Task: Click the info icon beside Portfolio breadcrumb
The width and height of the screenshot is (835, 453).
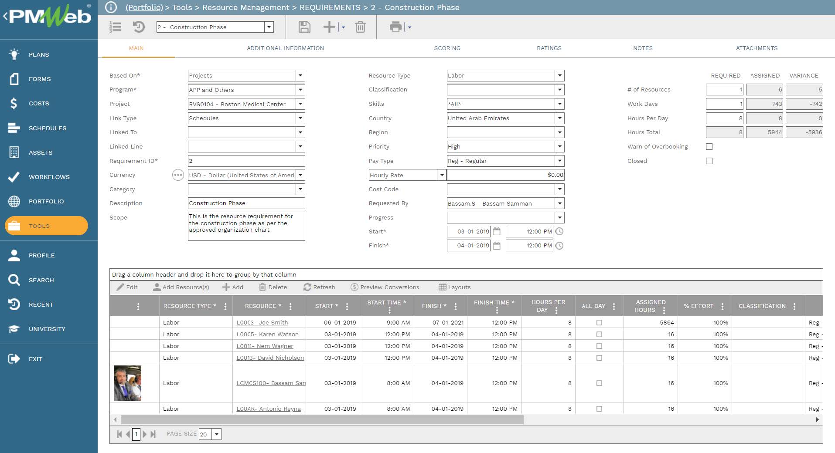Action: (x=111, y=7)
